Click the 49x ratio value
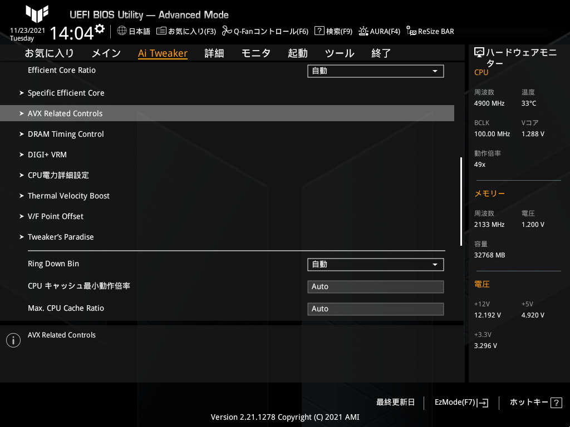Image resolution: width=570 pixels, height=427 pixels. [480, 165]
